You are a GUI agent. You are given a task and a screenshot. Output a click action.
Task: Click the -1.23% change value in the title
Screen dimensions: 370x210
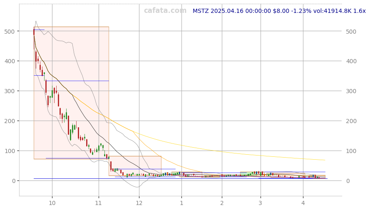pos(301,11)
